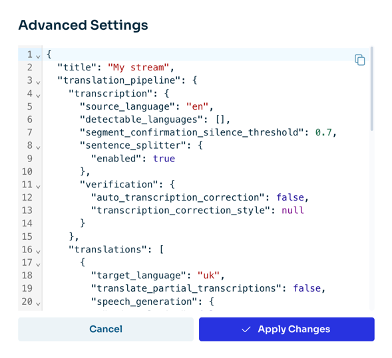Click line number 15 in the gutter
Viewport: 392px width, 358px height.
(27, 236)
